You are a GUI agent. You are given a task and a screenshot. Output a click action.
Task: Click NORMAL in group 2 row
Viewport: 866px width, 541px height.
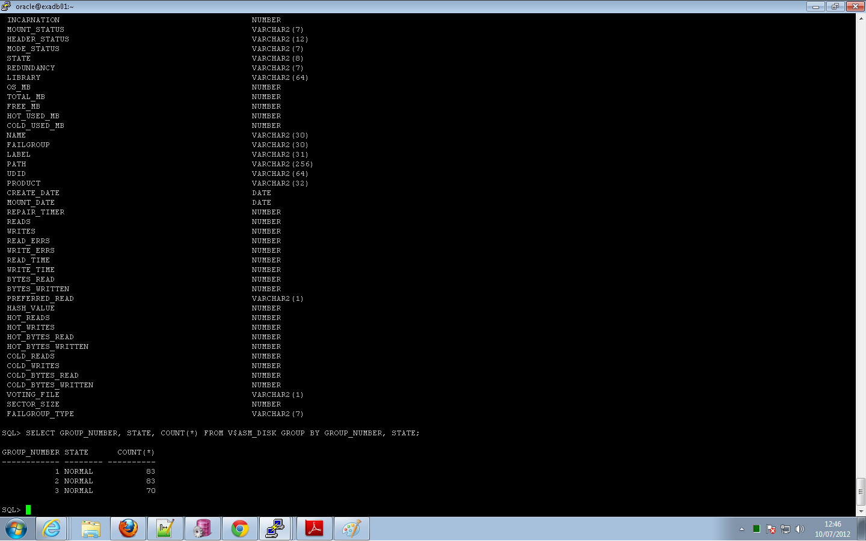click(x=79, y=481)
